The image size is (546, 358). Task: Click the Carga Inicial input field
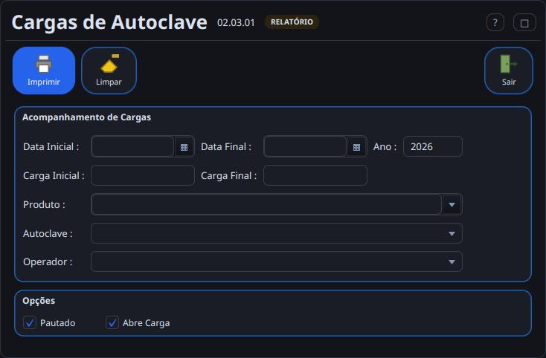[143, 175]
